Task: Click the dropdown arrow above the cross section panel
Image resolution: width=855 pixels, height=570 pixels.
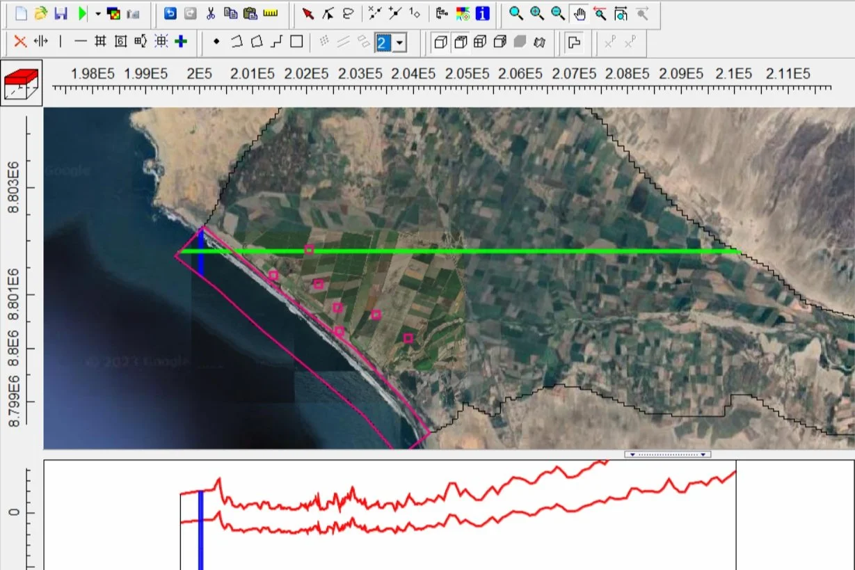Action: click(631, 454)
